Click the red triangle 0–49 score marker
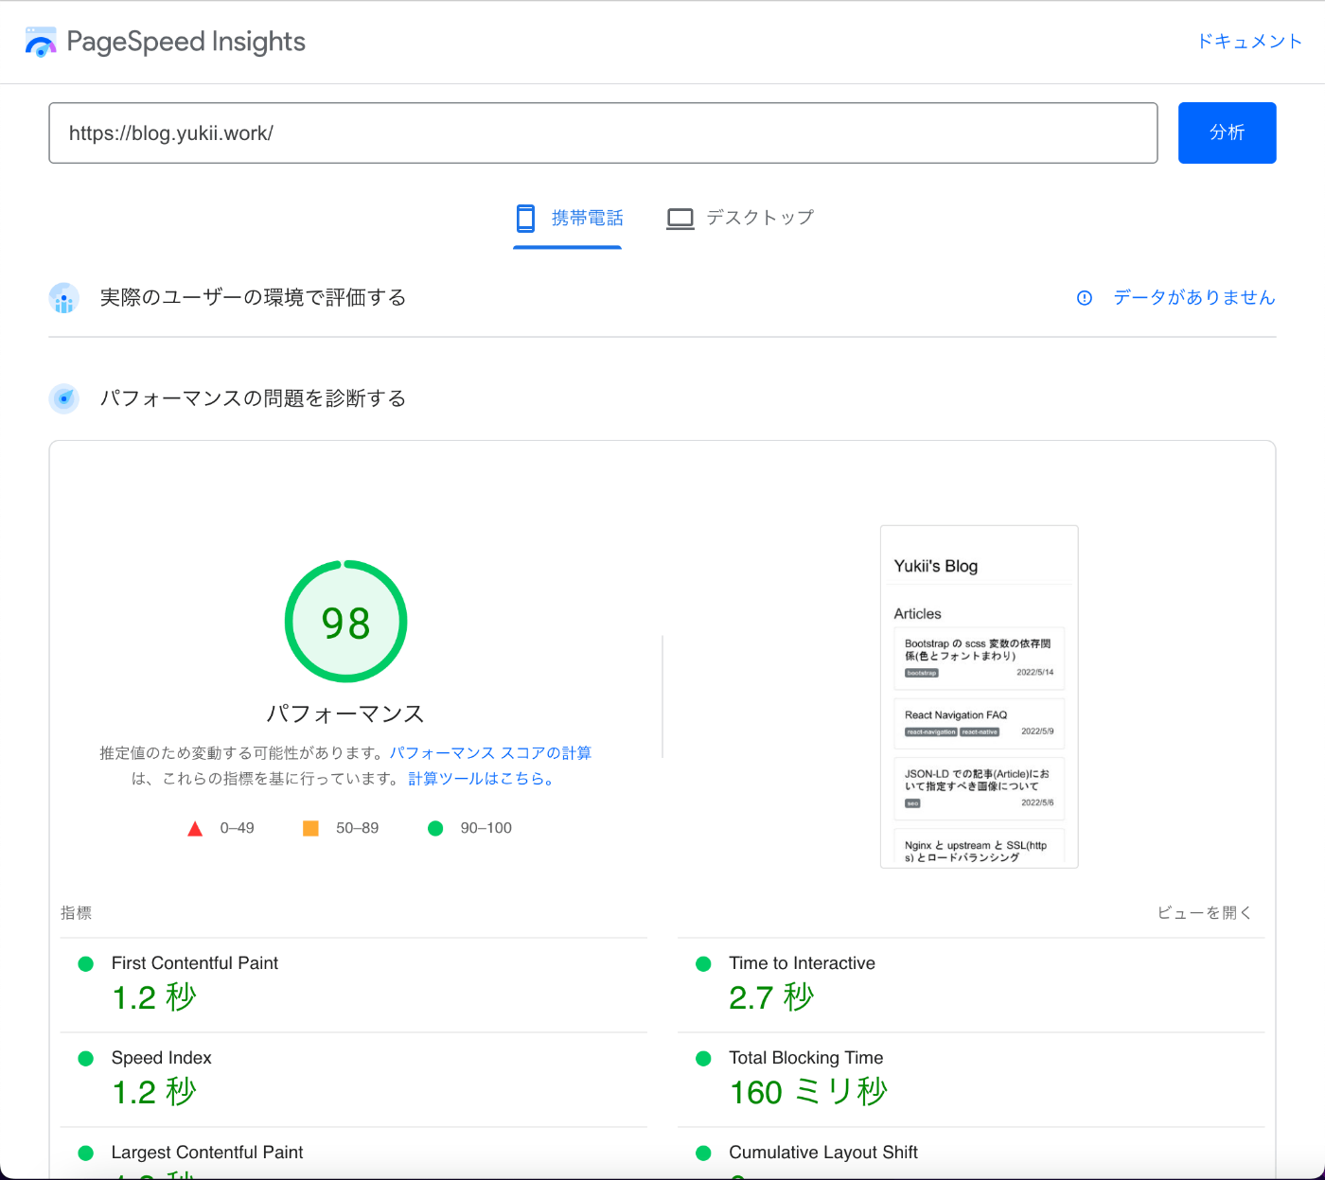 [x=195, y=827]
